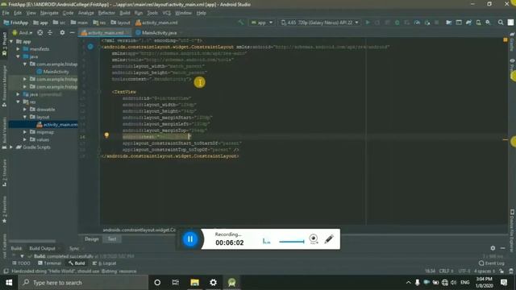Expand the mipmap folder
Viewport: 516px width, 290px height.
(x=25, y=132)
